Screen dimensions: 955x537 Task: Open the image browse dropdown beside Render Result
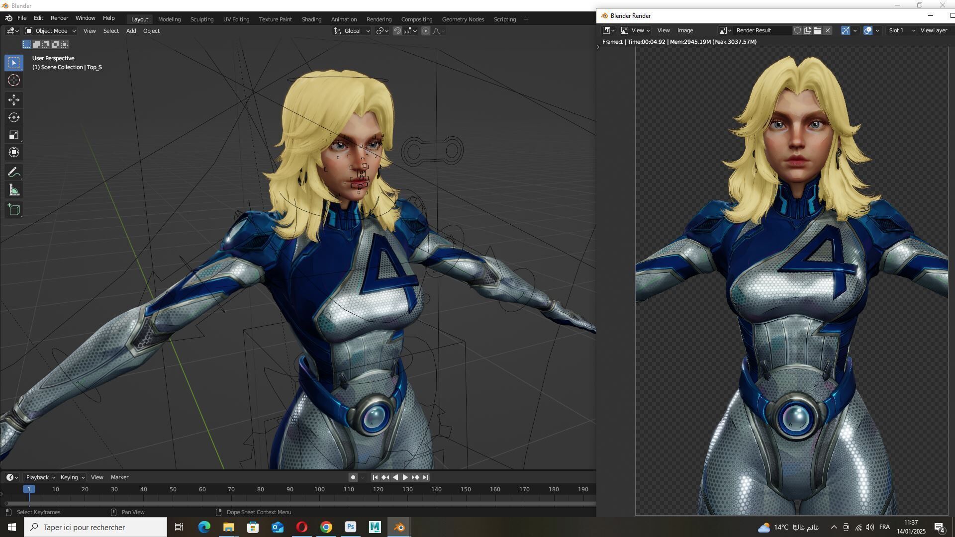(x=725, y=31)
